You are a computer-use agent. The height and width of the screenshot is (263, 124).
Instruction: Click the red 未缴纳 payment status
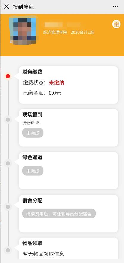click(56, 82)
